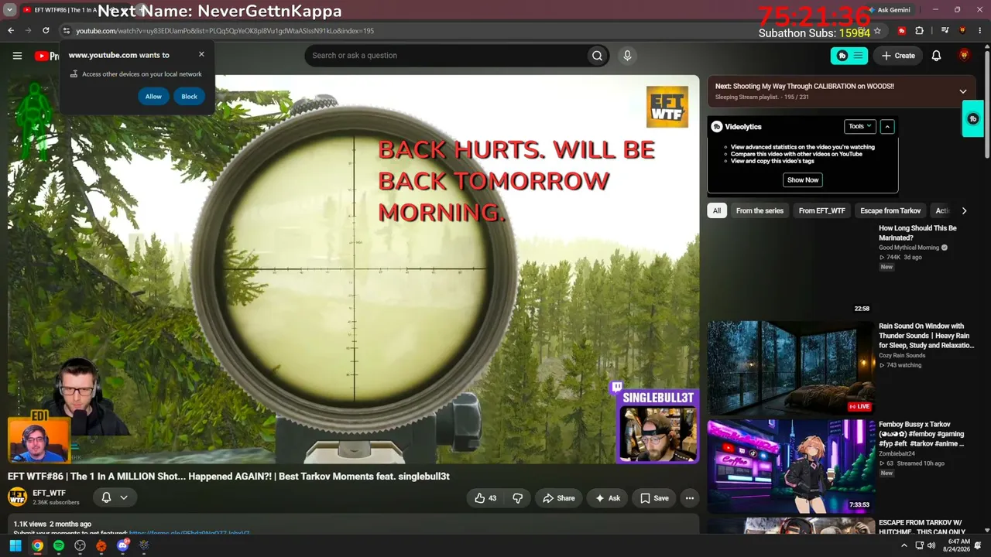The image size is (991, 557).
Task: Click the TubeBuddy toolbar button in header
Action: (x=849, y=56)
